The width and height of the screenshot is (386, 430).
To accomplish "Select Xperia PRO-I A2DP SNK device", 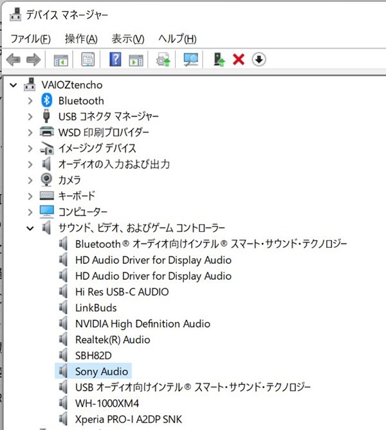I will [129, 419].
